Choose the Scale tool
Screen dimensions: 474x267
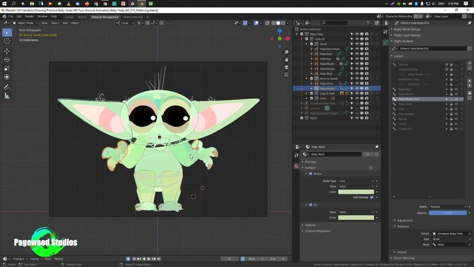(x=7, y=69)
